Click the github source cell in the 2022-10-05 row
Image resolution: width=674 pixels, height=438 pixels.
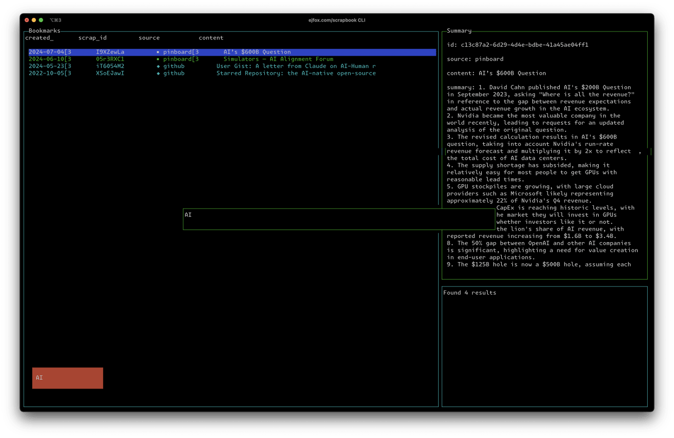pos(174,74)
